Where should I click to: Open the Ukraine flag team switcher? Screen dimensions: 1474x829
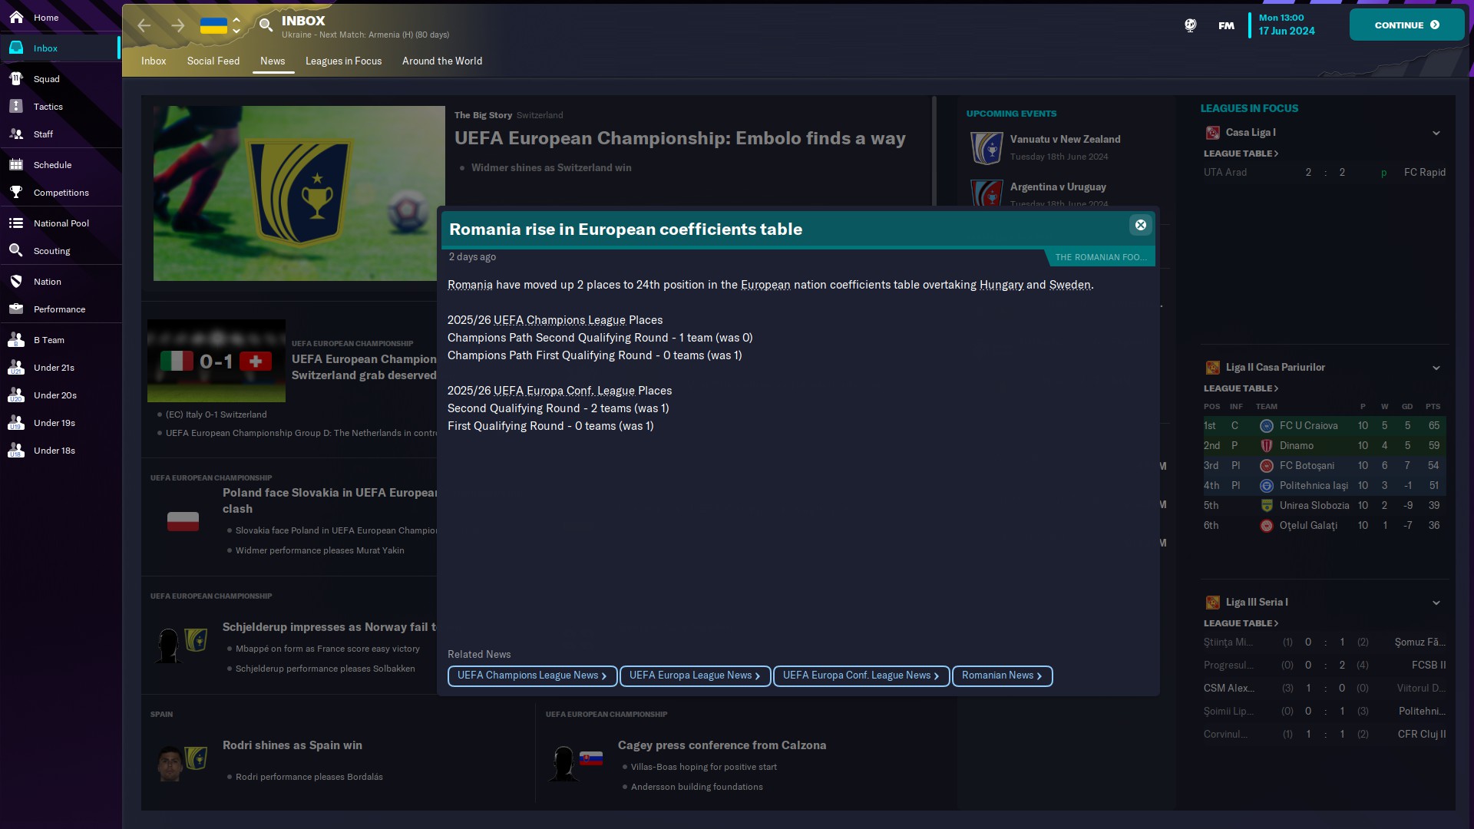tap(213, 25)
